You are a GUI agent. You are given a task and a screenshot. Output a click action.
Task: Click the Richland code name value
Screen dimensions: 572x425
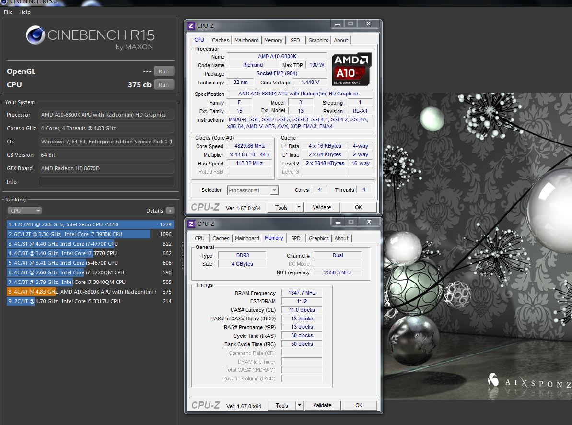(253, 65)
